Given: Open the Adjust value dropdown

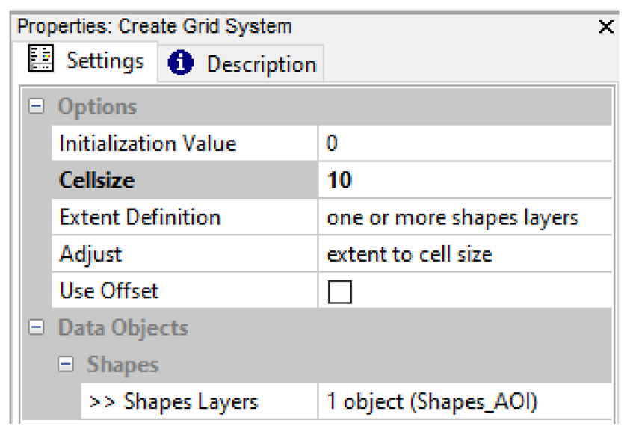Looking at the screenshot, I should 463,254.
